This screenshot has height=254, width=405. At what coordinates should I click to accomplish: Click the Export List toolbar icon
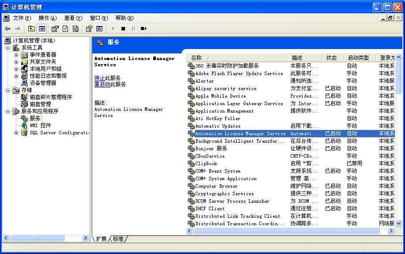[x=76, y=29]
